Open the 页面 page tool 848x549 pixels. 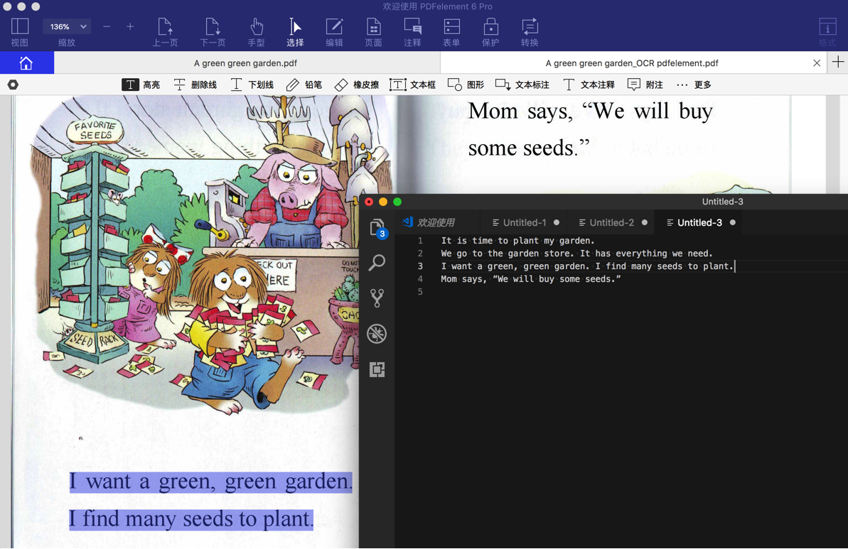pos(373,32)
